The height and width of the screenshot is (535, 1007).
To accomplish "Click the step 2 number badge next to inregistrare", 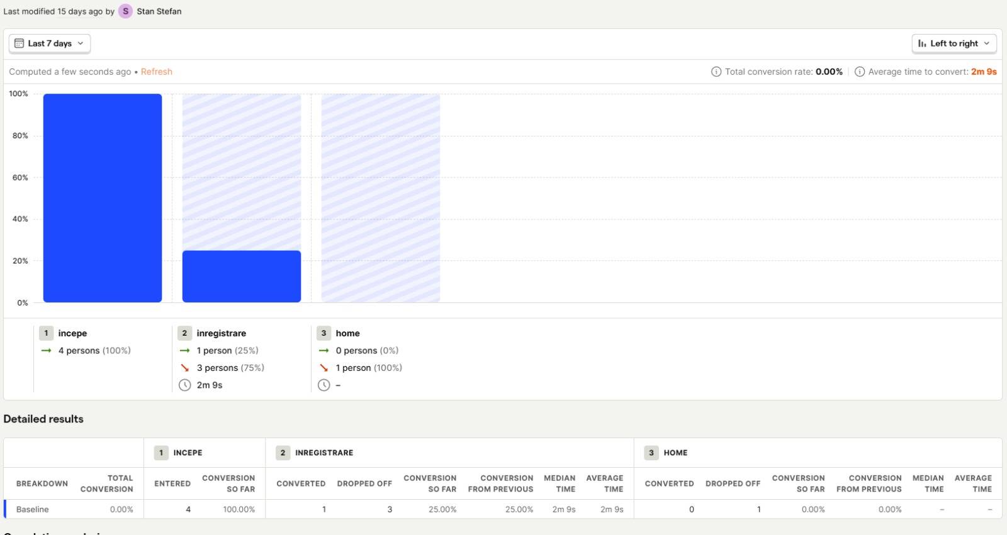I will point(184,333).
